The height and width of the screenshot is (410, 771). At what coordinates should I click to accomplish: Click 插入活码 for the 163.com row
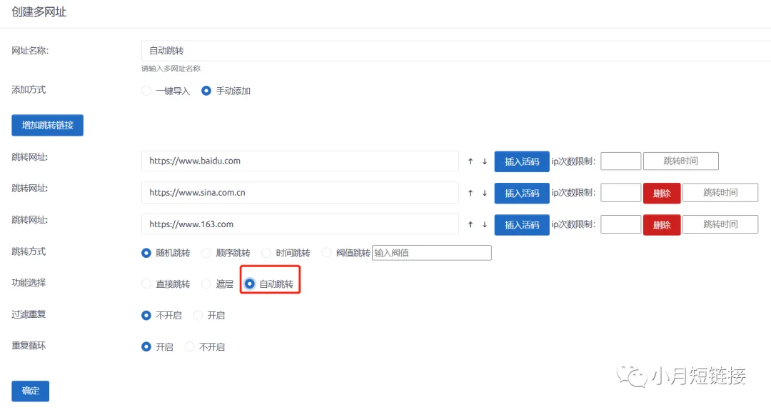click(522, 224)
